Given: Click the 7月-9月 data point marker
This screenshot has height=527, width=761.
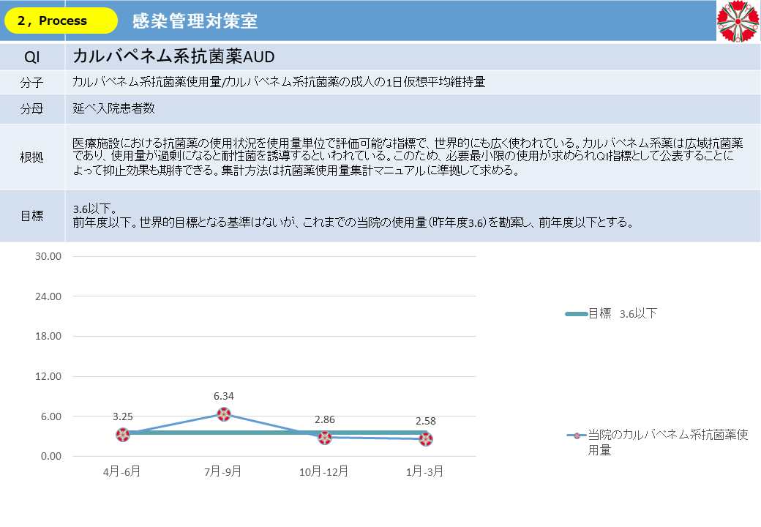Looking at the screenshot, I should (x=224, y=414).
